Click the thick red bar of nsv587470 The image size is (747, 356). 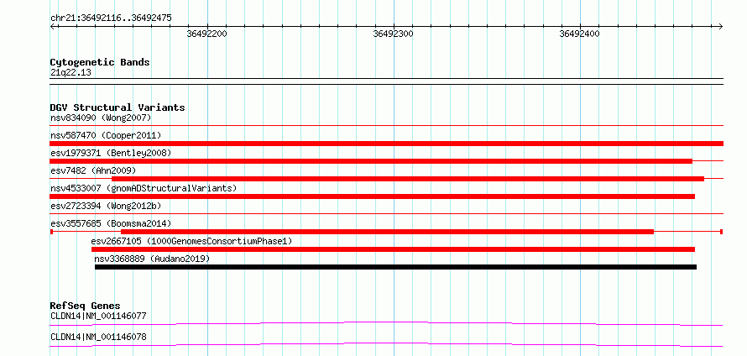point(386,144)
